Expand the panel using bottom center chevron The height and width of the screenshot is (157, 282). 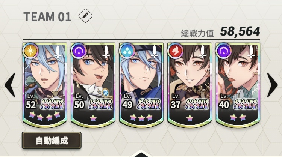141,153
